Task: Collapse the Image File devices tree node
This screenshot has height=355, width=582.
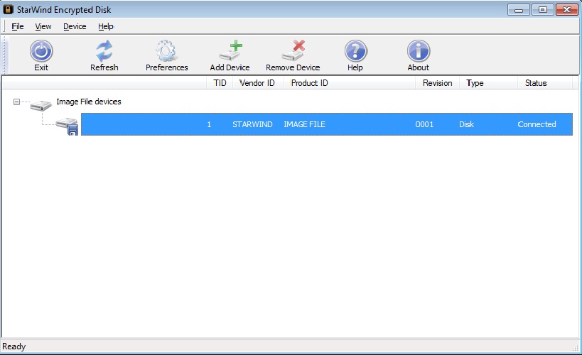Action: 16,102
